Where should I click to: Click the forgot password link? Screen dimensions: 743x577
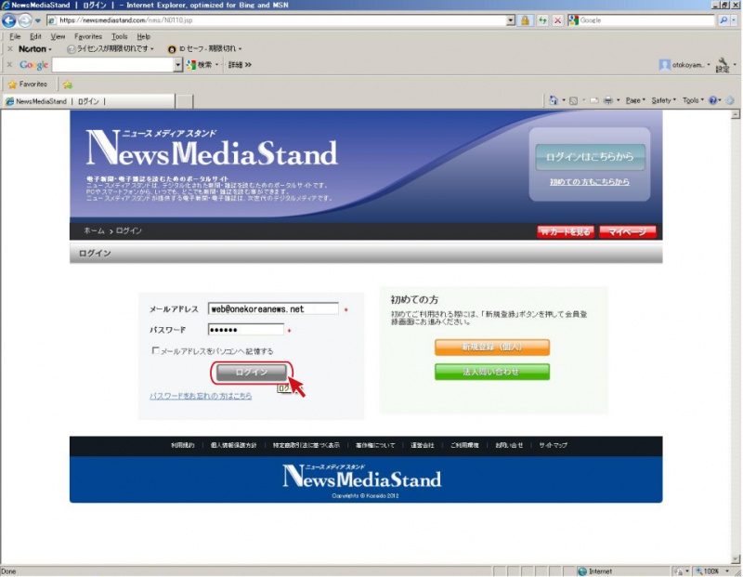coord(201,396)
